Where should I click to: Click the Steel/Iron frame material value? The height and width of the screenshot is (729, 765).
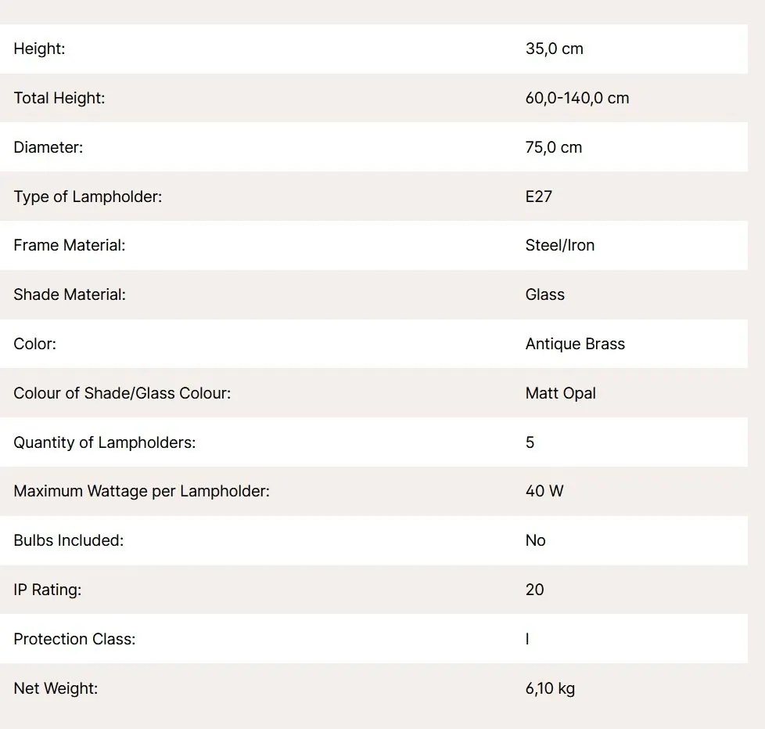[x=560, y=245]
